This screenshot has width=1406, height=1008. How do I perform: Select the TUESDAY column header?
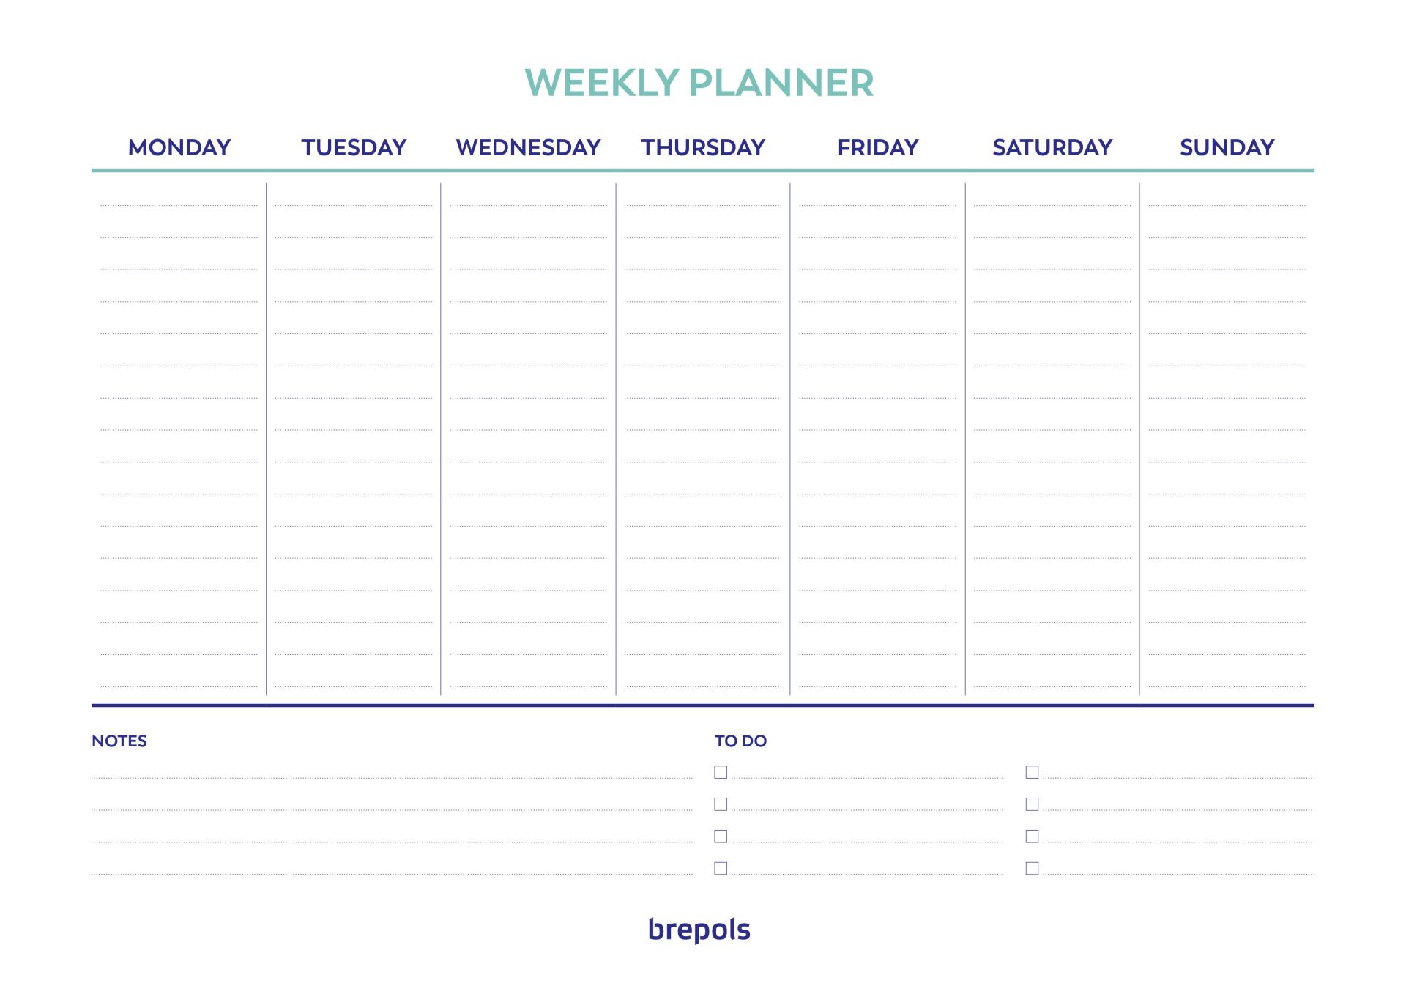354,147
